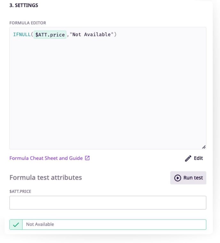Open the Formula Cheat Sheet and Guide link
The width and height of the screenshot is (220, 243).
click(x=46, y=158)
